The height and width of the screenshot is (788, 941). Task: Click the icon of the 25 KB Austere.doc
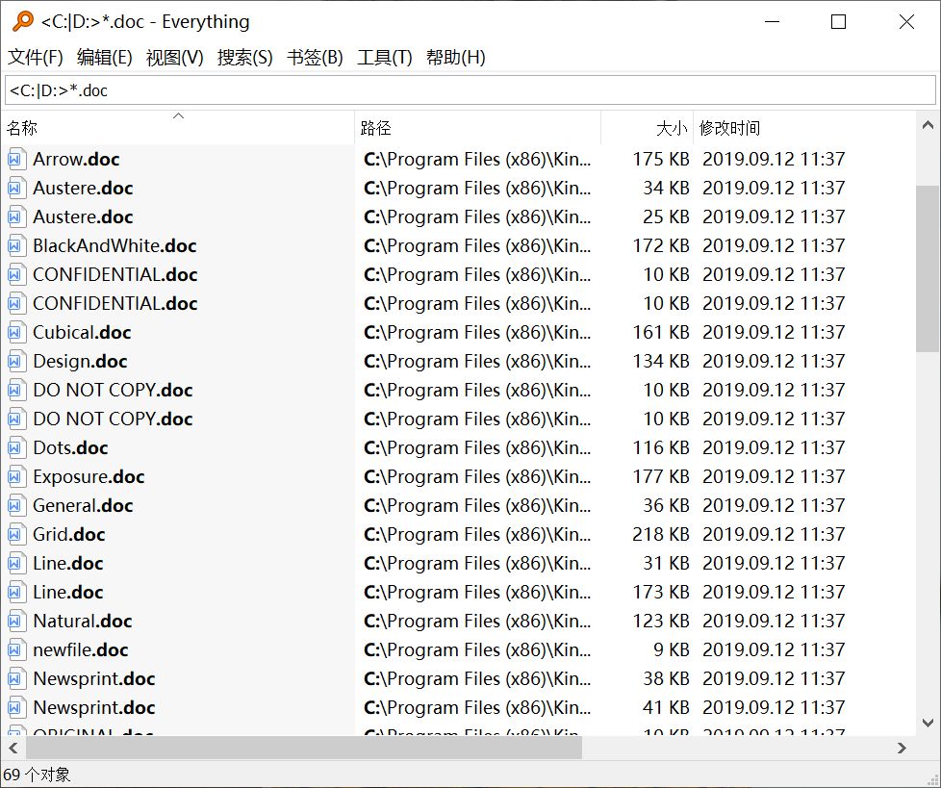tap(15, 217)
